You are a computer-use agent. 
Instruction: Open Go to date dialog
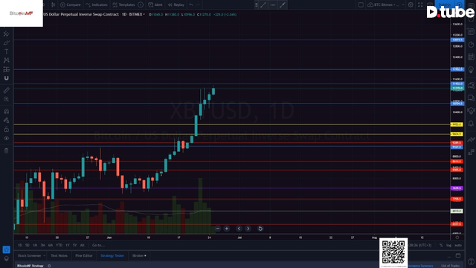click(98, 245)
